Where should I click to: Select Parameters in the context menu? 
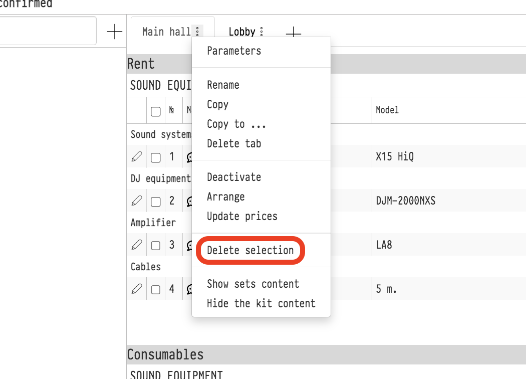click(x=234, y=51)
